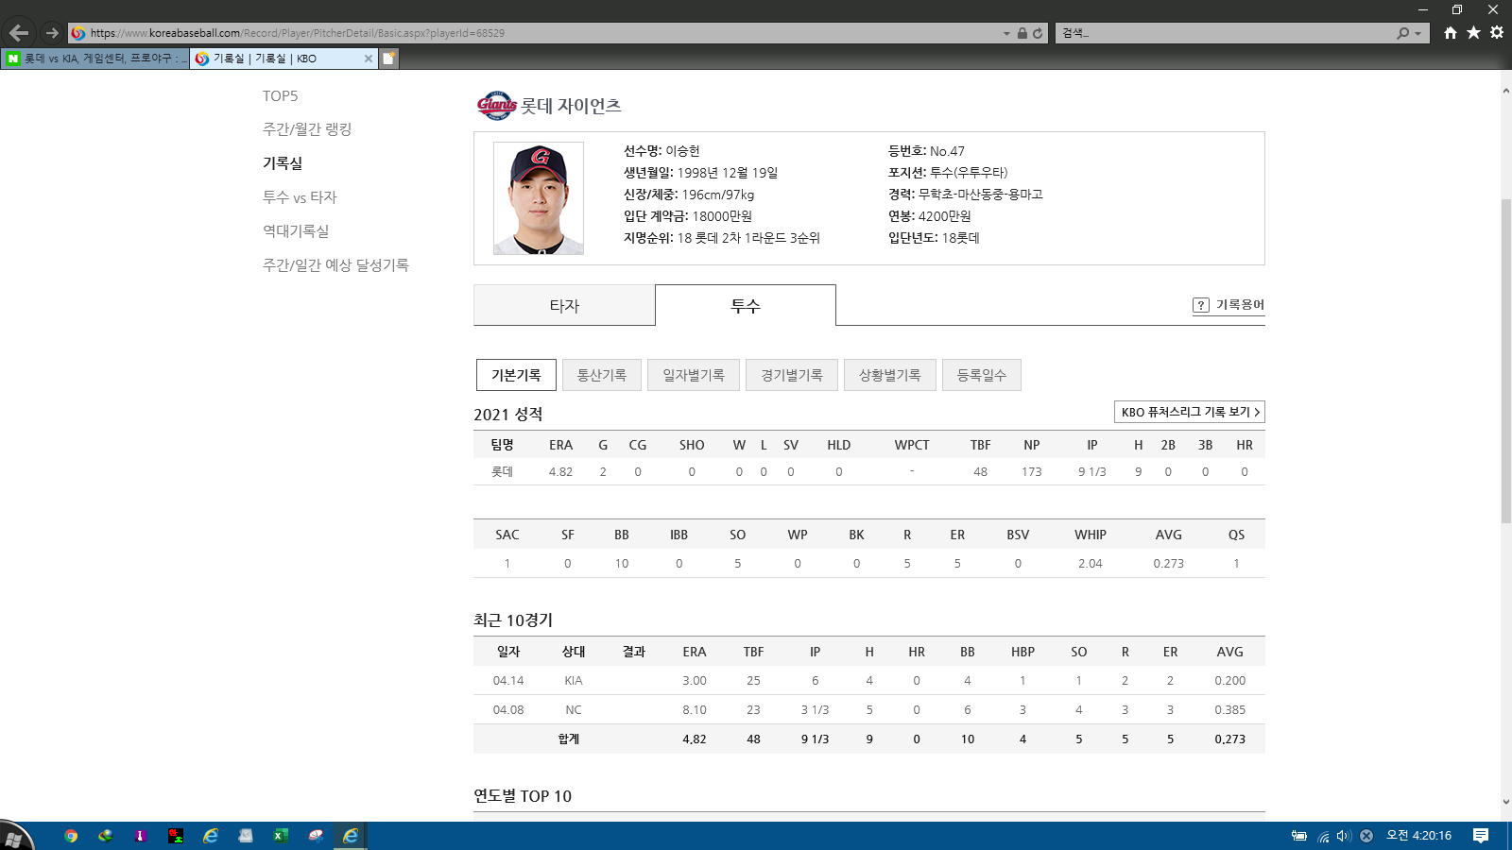The width and height of the screenshot is (1512, 850).
Task: Refresh the page with the reload icon
Action: pos(1038,33)
